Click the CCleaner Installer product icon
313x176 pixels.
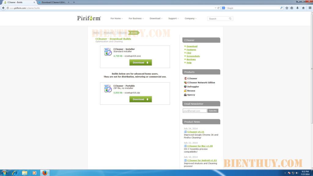[108, 52]
